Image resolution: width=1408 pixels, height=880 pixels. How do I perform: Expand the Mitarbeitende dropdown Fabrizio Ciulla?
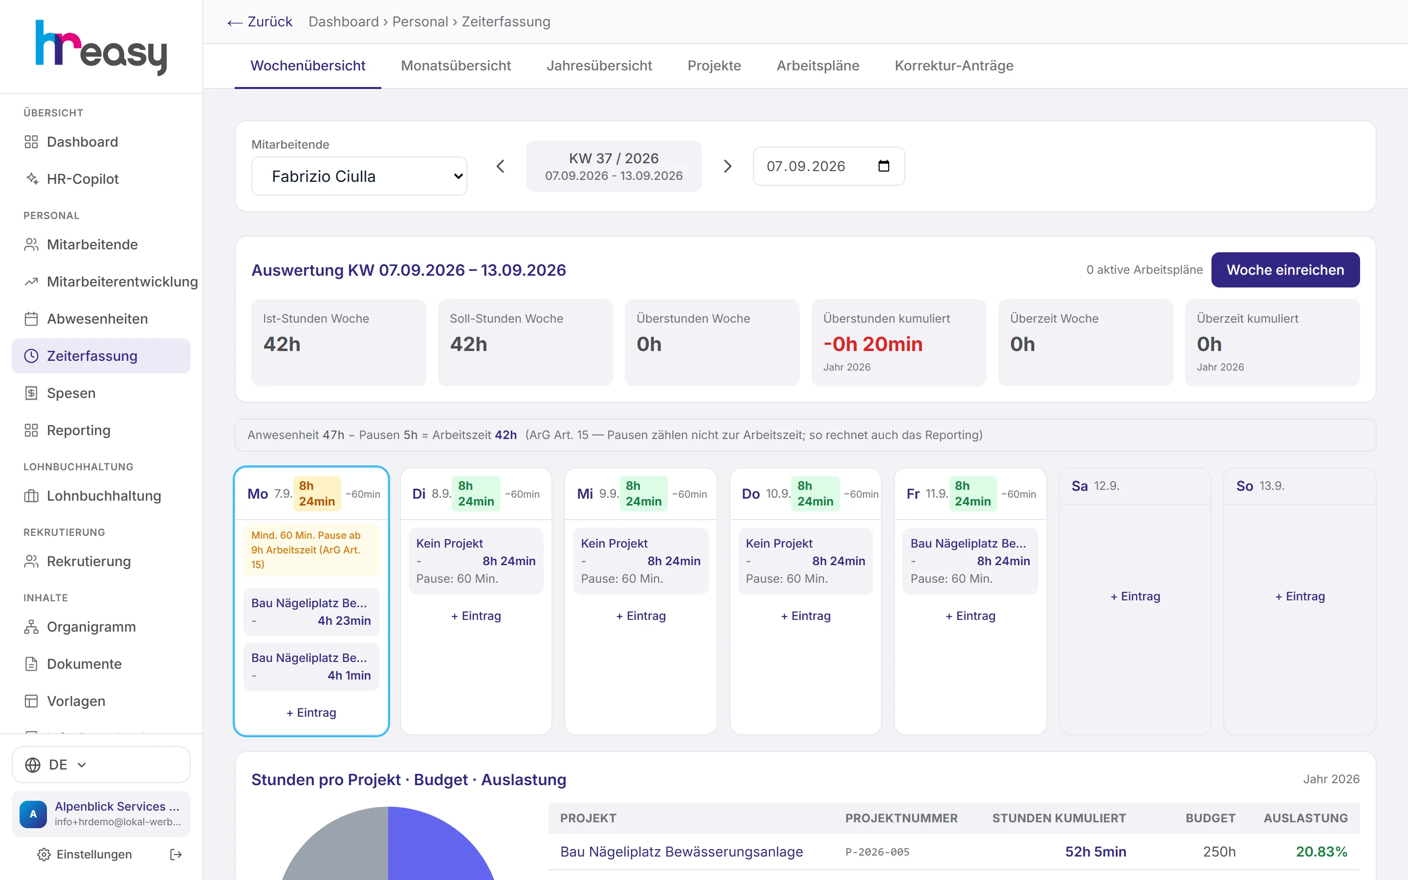pos(359,176)
